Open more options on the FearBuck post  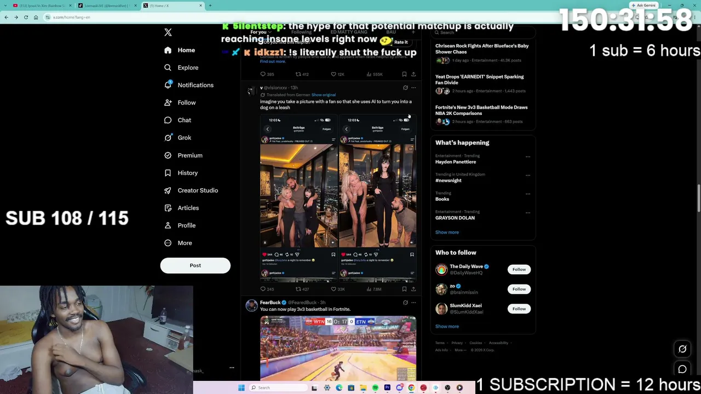coord(413,302)
